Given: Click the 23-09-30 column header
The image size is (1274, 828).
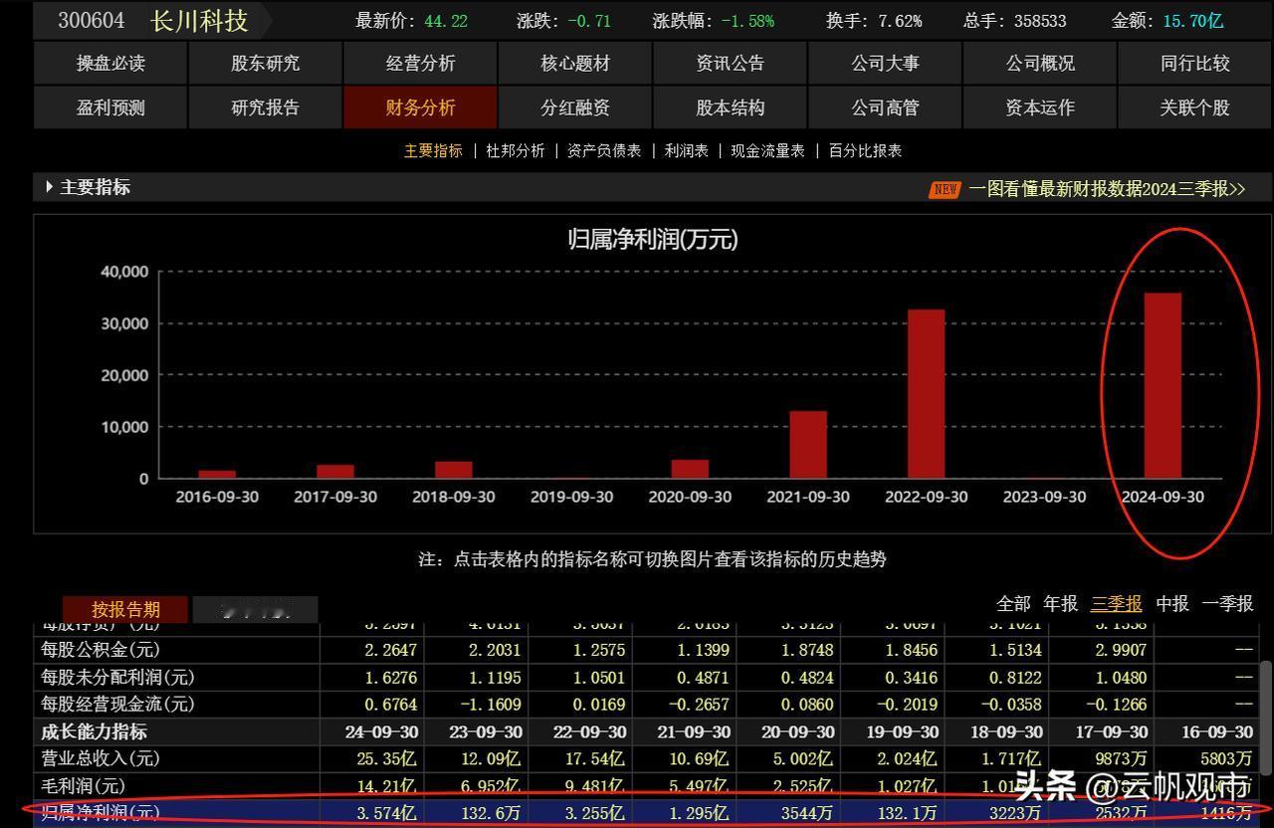Looking at the screenshot, I should [486, 731].
